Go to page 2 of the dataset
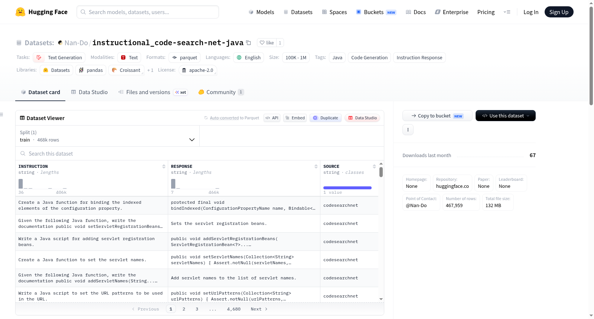Screen dimensions: 594x319 [184, 309]
